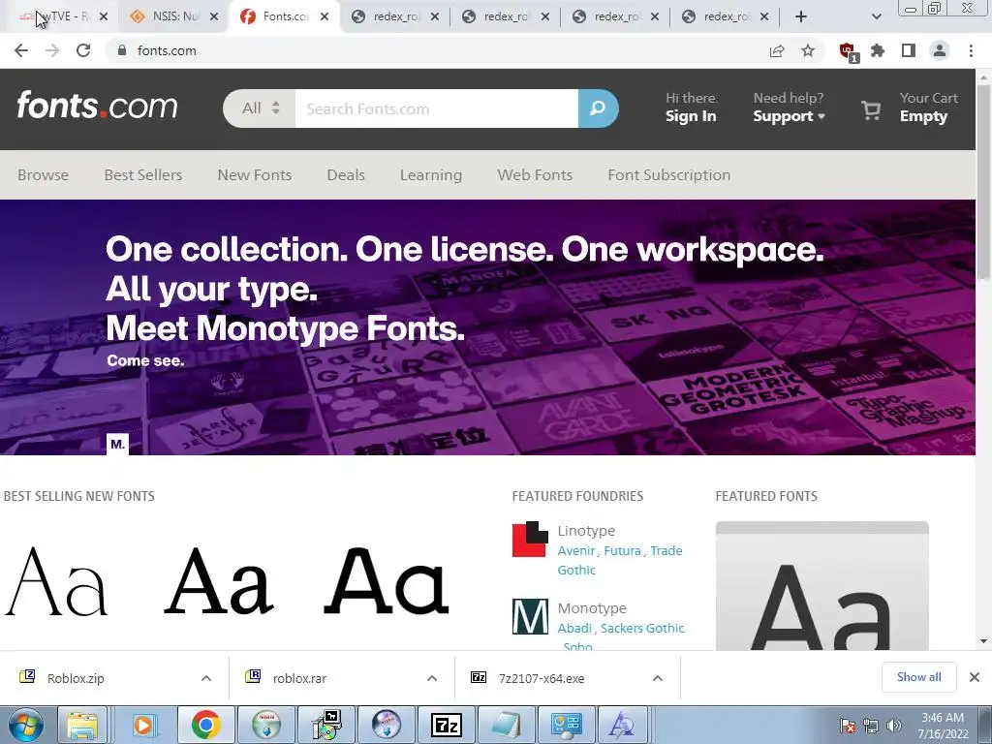Open the Extensions puzzle icon
Image resolution: width=992 pixels, height=744 pixels.
878,50
